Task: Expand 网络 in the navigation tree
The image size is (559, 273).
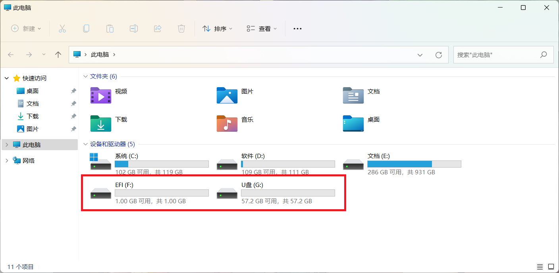Action: pyautogui.click(x=6, y=160)
